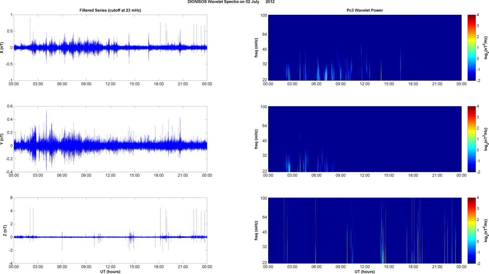Viewport: 489px width, 274px height.
Task: Click inside the X filtered series plot
Action: 110,48
